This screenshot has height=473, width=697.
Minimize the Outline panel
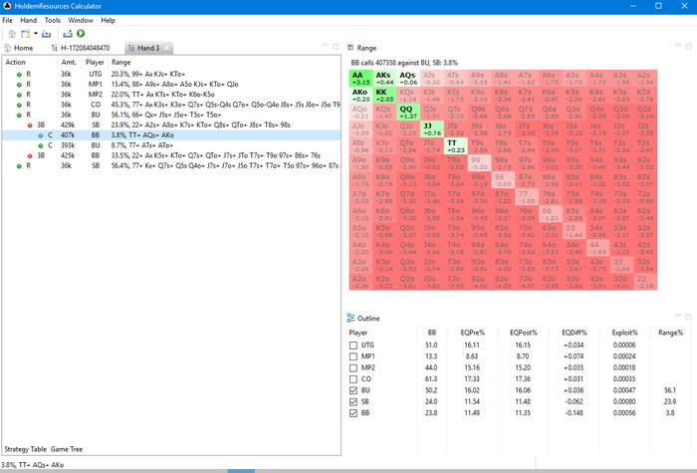click(x=678, y=316)
